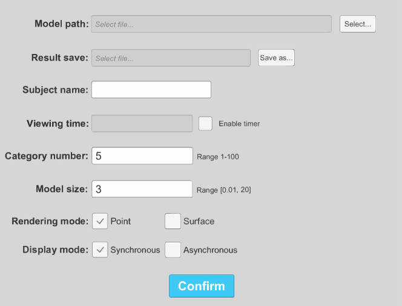Click the Model path file field
This screenshot has width=402, height=306.
coord(211,24)
